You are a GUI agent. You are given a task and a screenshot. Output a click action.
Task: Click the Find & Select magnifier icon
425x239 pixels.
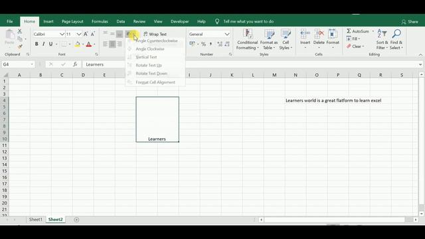(396, 34)
